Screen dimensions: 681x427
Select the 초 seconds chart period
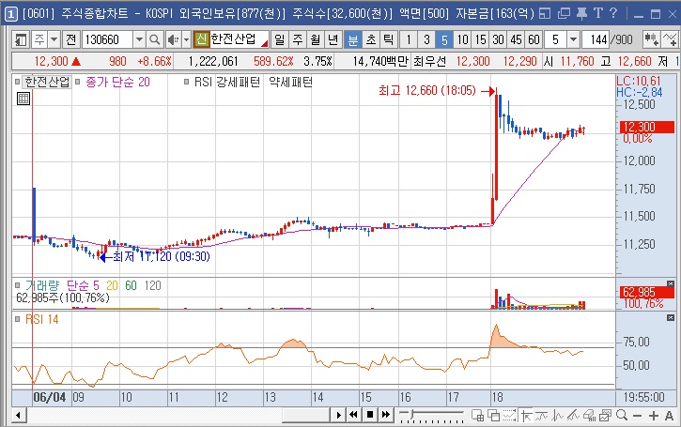(370, 40)
